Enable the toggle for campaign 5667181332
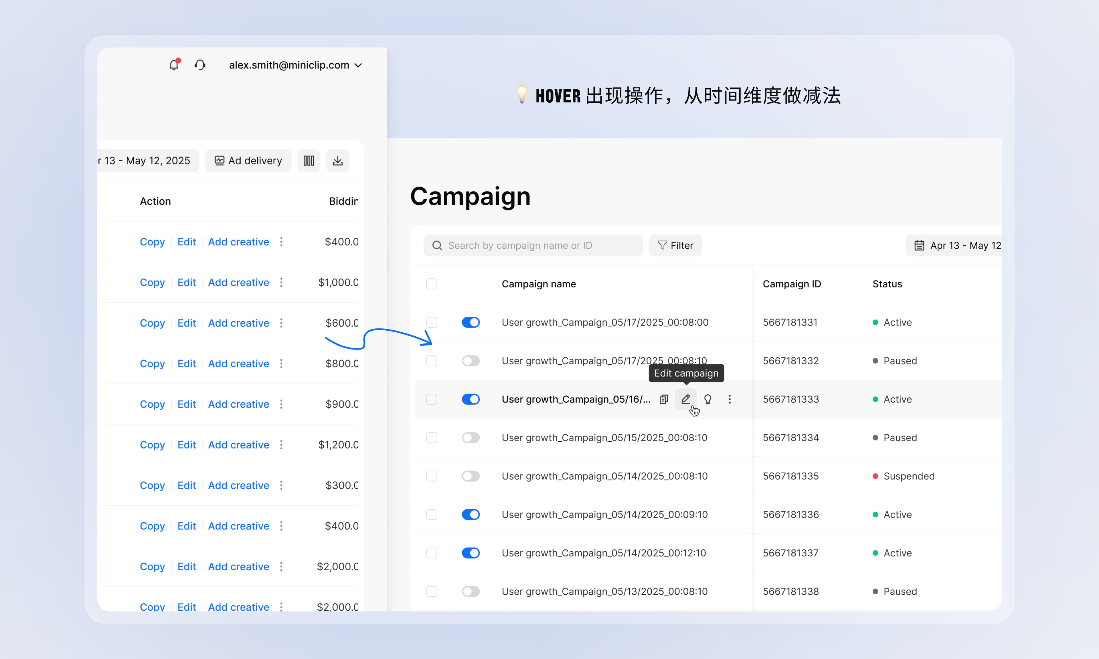The height and width of the screenshot is (659, 1099). (x=471, y=361)
